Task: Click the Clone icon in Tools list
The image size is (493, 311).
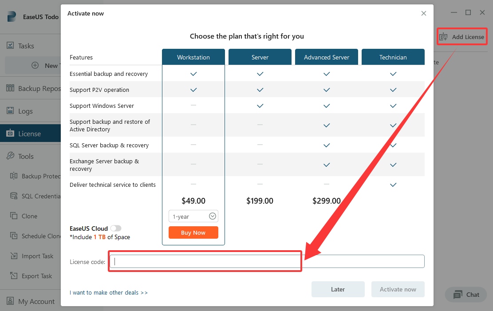Action: tap(13, 216)
